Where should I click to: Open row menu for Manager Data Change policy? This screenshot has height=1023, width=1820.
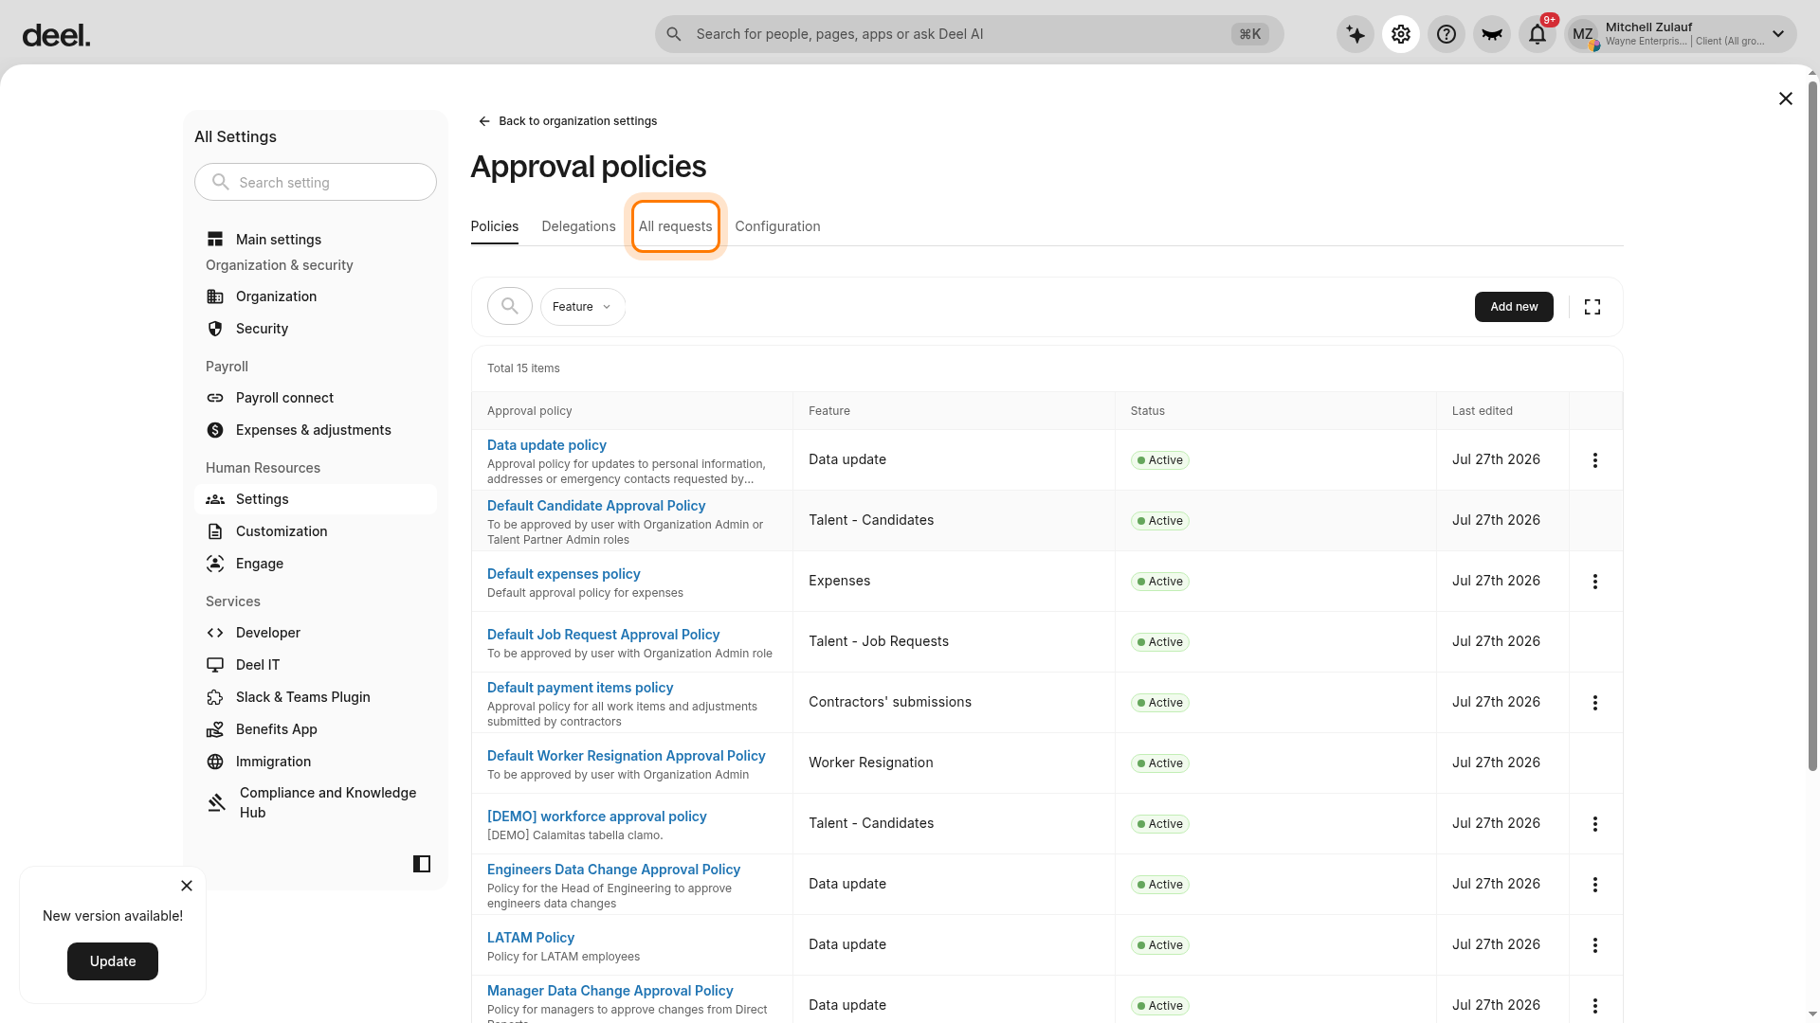[x=1595, y=1006]
